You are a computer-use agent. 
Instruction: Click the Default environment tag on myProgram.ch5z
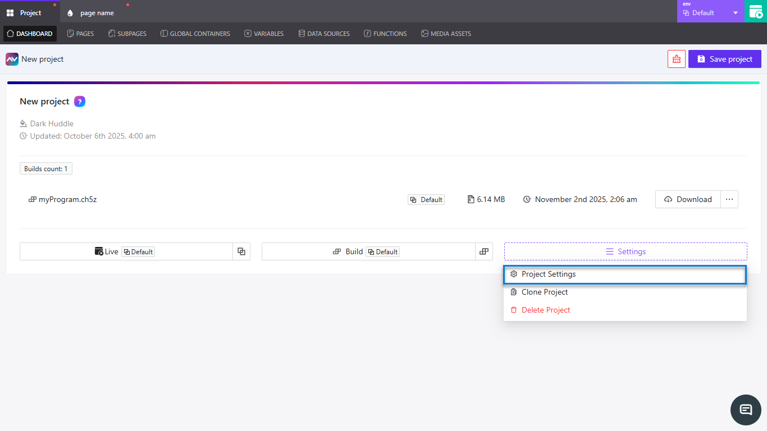pyautogui.click(x=426, y=199)
